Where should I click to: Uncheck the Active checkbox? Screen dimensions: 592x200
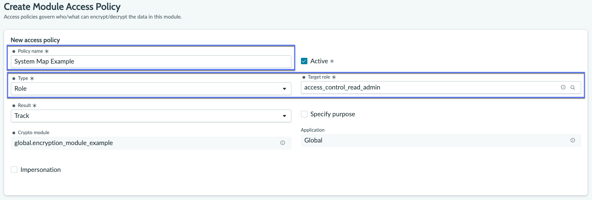(x=304, y=61)
